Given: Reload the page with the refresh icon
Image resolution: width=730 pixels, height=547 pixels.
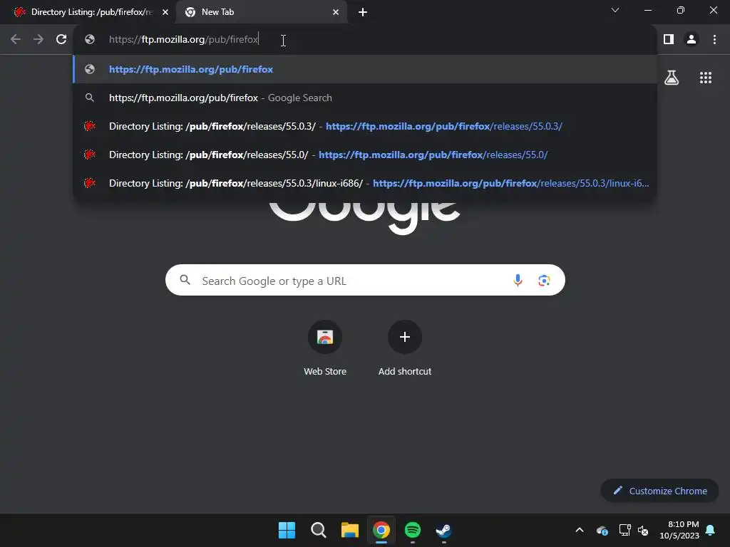Looking at the screenshot, I should pos(61,40).
